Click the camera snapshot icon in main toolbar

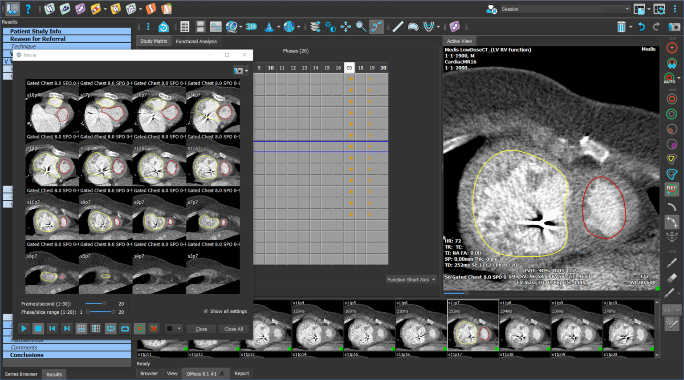674,27
